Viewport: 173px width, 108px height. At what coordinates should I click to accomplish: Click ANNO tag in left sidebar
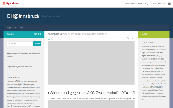[x=17, y=81]
